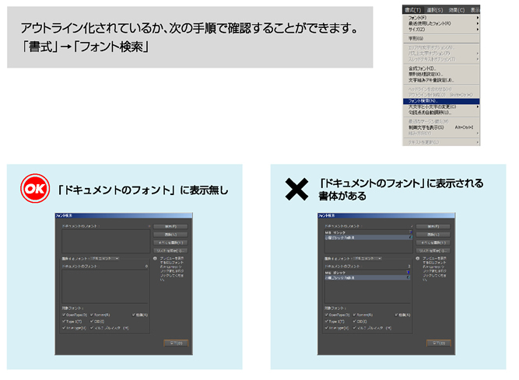Click the empty document font list box
This screenshot has height=380, width=519.
pos(105,240)
